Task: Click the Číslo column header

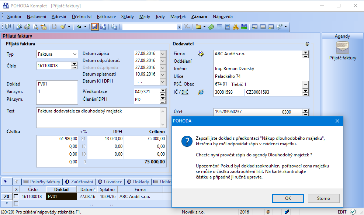Action: point(33,189)
